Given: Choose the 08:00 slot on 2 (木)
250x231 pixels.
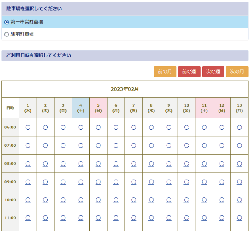Looking at the screenshot, I should tap(45, 164).
